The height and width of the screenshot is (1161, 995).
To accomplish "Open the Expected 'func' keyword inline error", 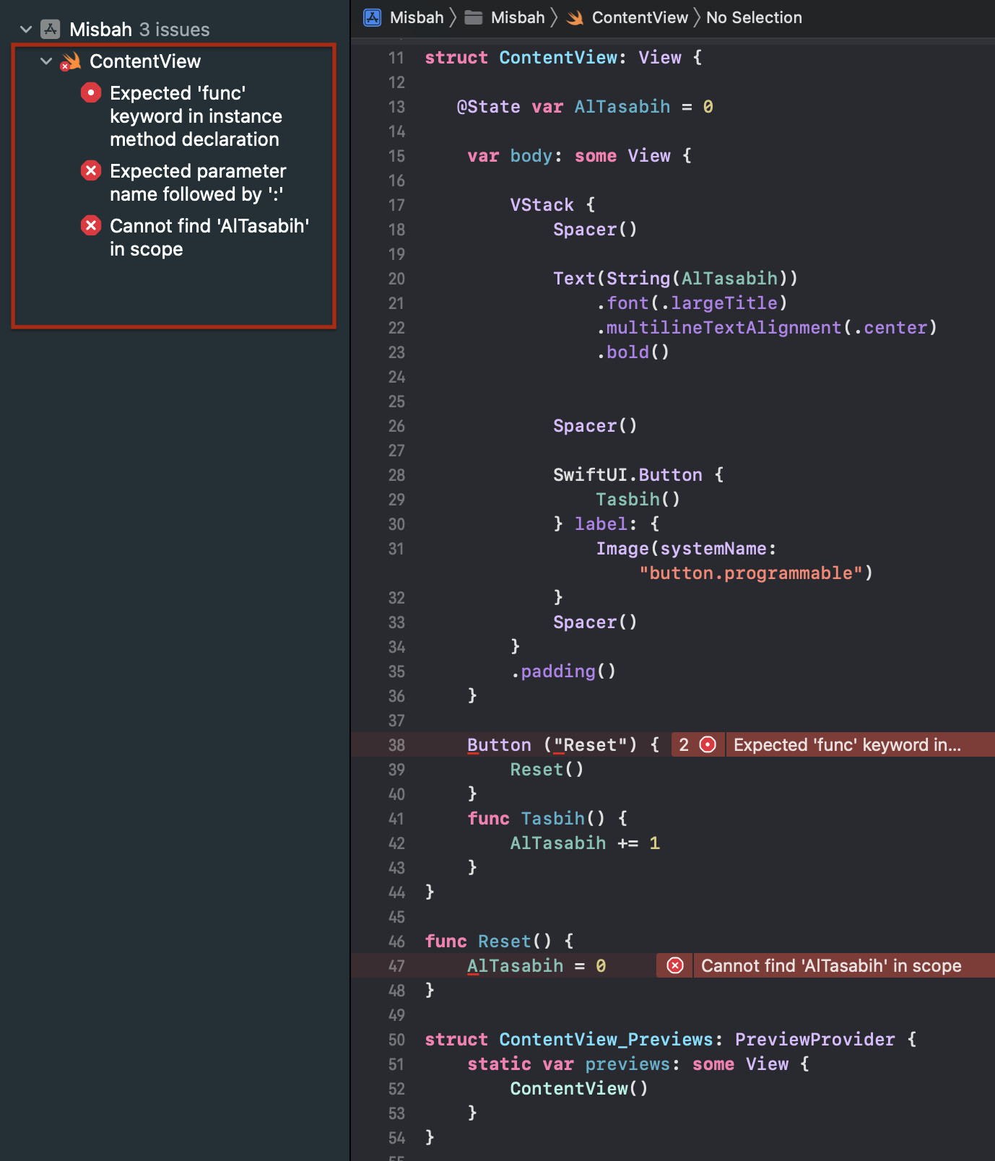I will [848, 744].
